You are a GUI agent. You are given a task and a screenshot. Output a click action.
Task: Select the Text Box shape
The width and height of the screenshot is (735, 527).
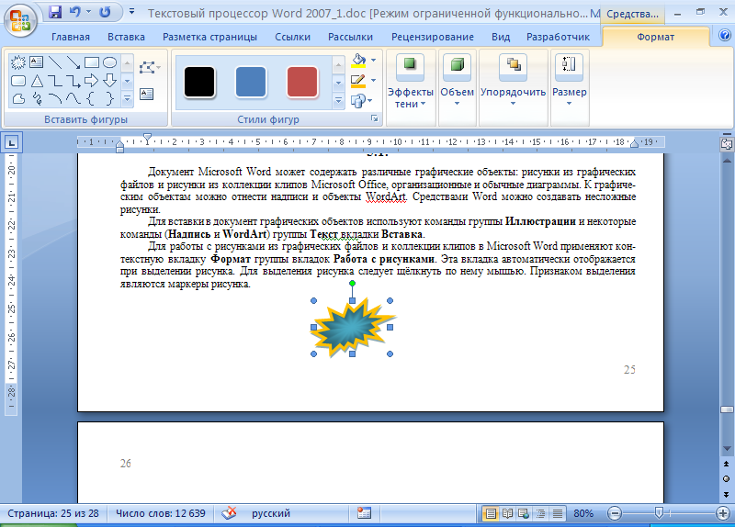[x=36, y=62]
